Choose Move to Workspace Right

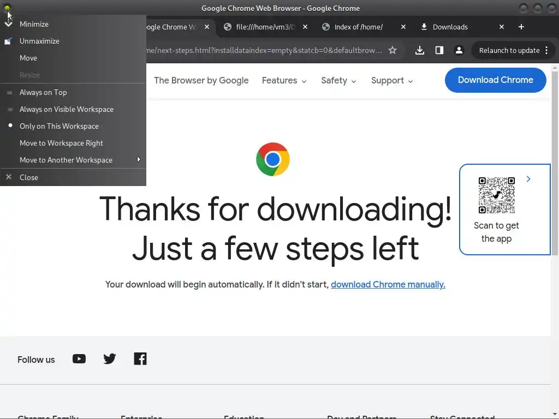click(x=73, y=143)
